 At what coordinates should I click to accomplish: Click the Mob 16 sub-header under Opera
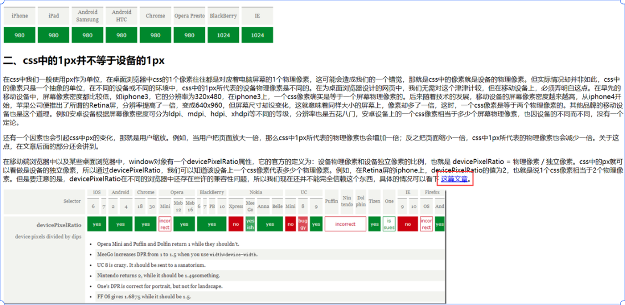[190, 206]
